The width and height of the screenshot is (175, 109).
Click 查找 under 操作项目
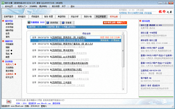8,37
